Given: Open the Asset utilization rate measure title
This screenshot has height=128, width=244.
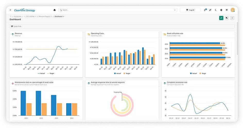Looking at the screenshot, I should pyautogui.click(x=175, y=33).
